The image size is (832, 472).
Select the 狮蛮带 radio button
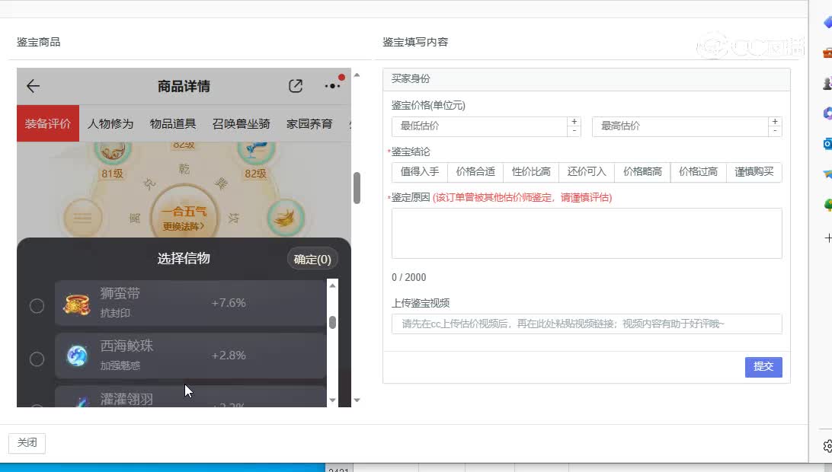pyautogui.click(x=37, y=306)
